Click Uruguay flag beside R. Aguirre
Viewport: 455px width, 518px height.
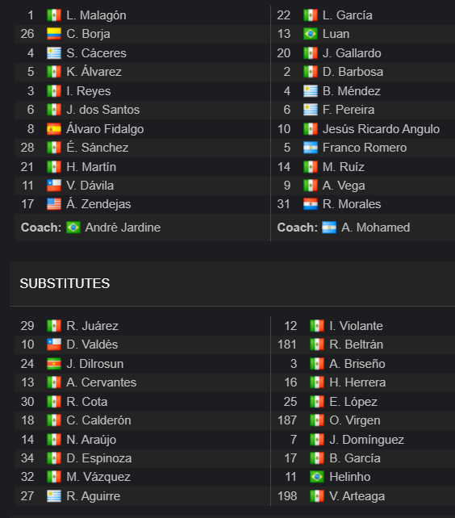click(54, 496)
